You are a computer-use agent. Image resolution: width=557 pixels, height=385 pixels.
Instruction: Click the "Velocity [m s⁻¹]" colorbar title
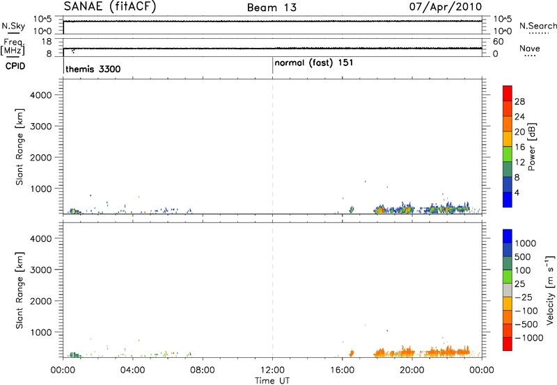pos(550,290)
